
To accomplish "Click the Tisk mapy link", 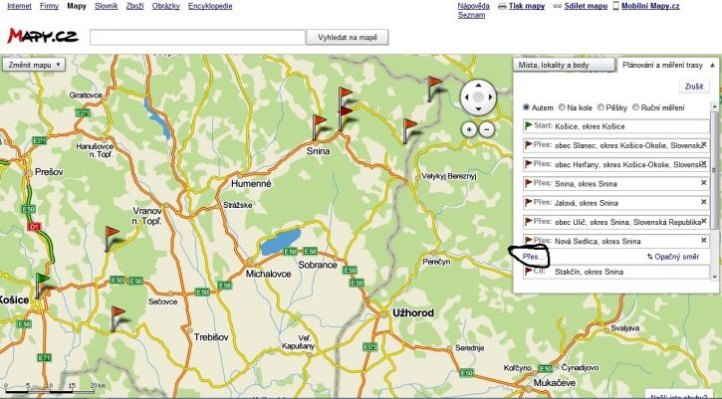I will click(x=526, y=6).
